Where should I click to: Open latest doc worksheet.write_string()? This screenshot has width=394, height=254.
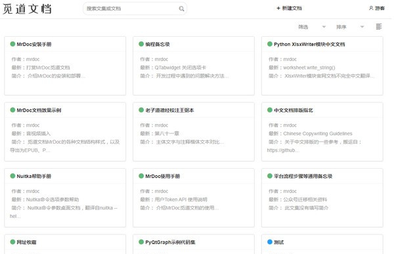point(309,68)
